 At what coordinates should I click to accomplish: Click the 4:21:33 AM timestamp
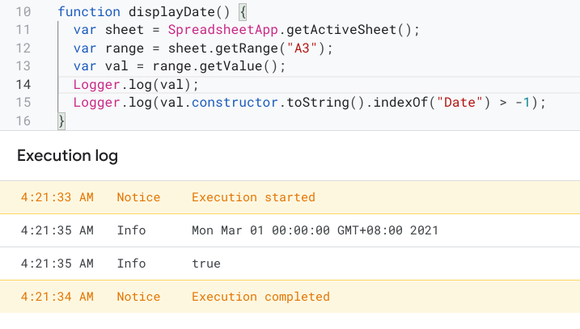(57, 197)
